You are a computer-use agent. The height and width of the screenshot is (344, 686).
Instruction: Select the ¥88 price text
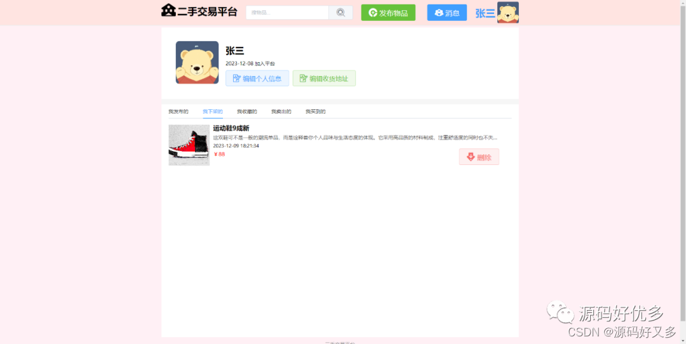[x=219, y=154]
